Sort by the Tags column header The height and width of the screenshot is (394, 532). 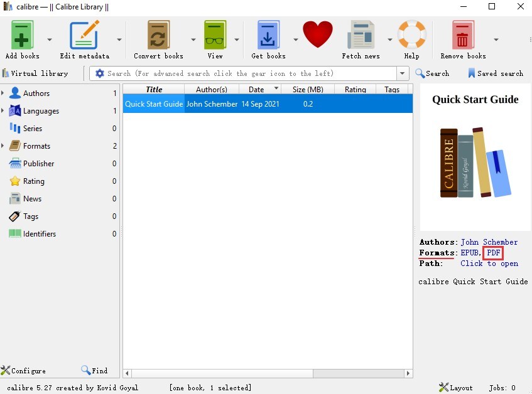392,89
